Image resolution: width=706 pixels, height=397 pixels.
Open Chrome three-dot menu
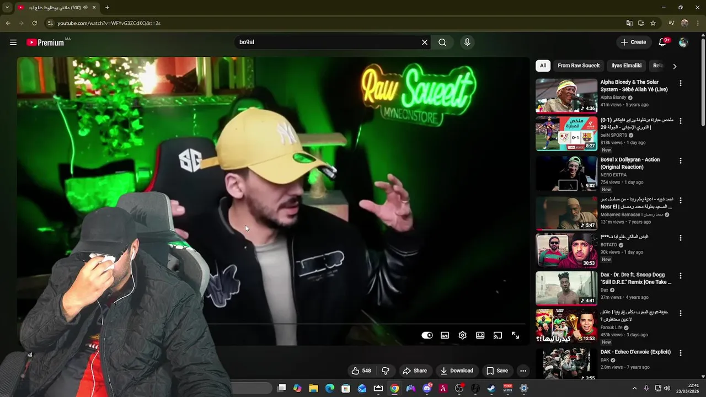tap(697, 23)
